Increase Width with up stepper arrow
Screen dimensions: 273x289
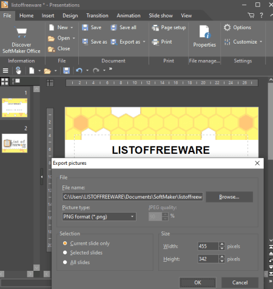(222, 244)
